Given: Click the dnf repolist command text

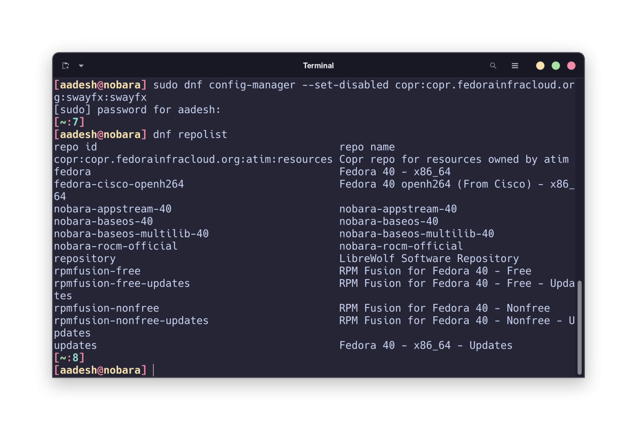Looking at the screenshot, I should pyautogui.click(x=190, y=134).
